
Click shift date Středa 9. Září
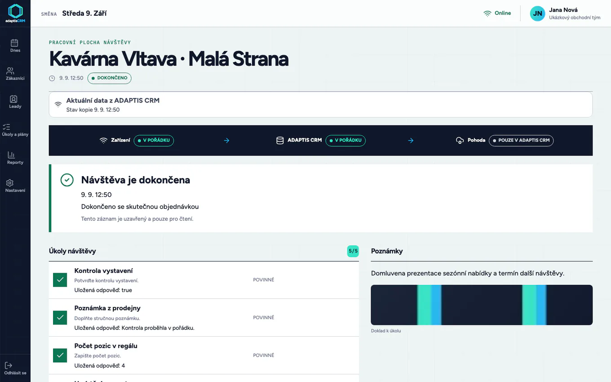[x=84, y=13]
